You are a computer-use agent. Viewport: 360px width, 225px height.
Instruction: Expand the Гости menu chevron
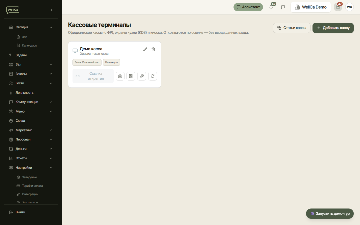(51, 83)
